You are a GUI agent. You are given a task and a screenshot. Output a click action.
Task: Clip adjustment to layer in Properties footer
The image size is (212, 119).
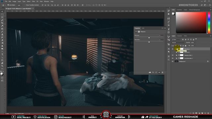[150, 72]
